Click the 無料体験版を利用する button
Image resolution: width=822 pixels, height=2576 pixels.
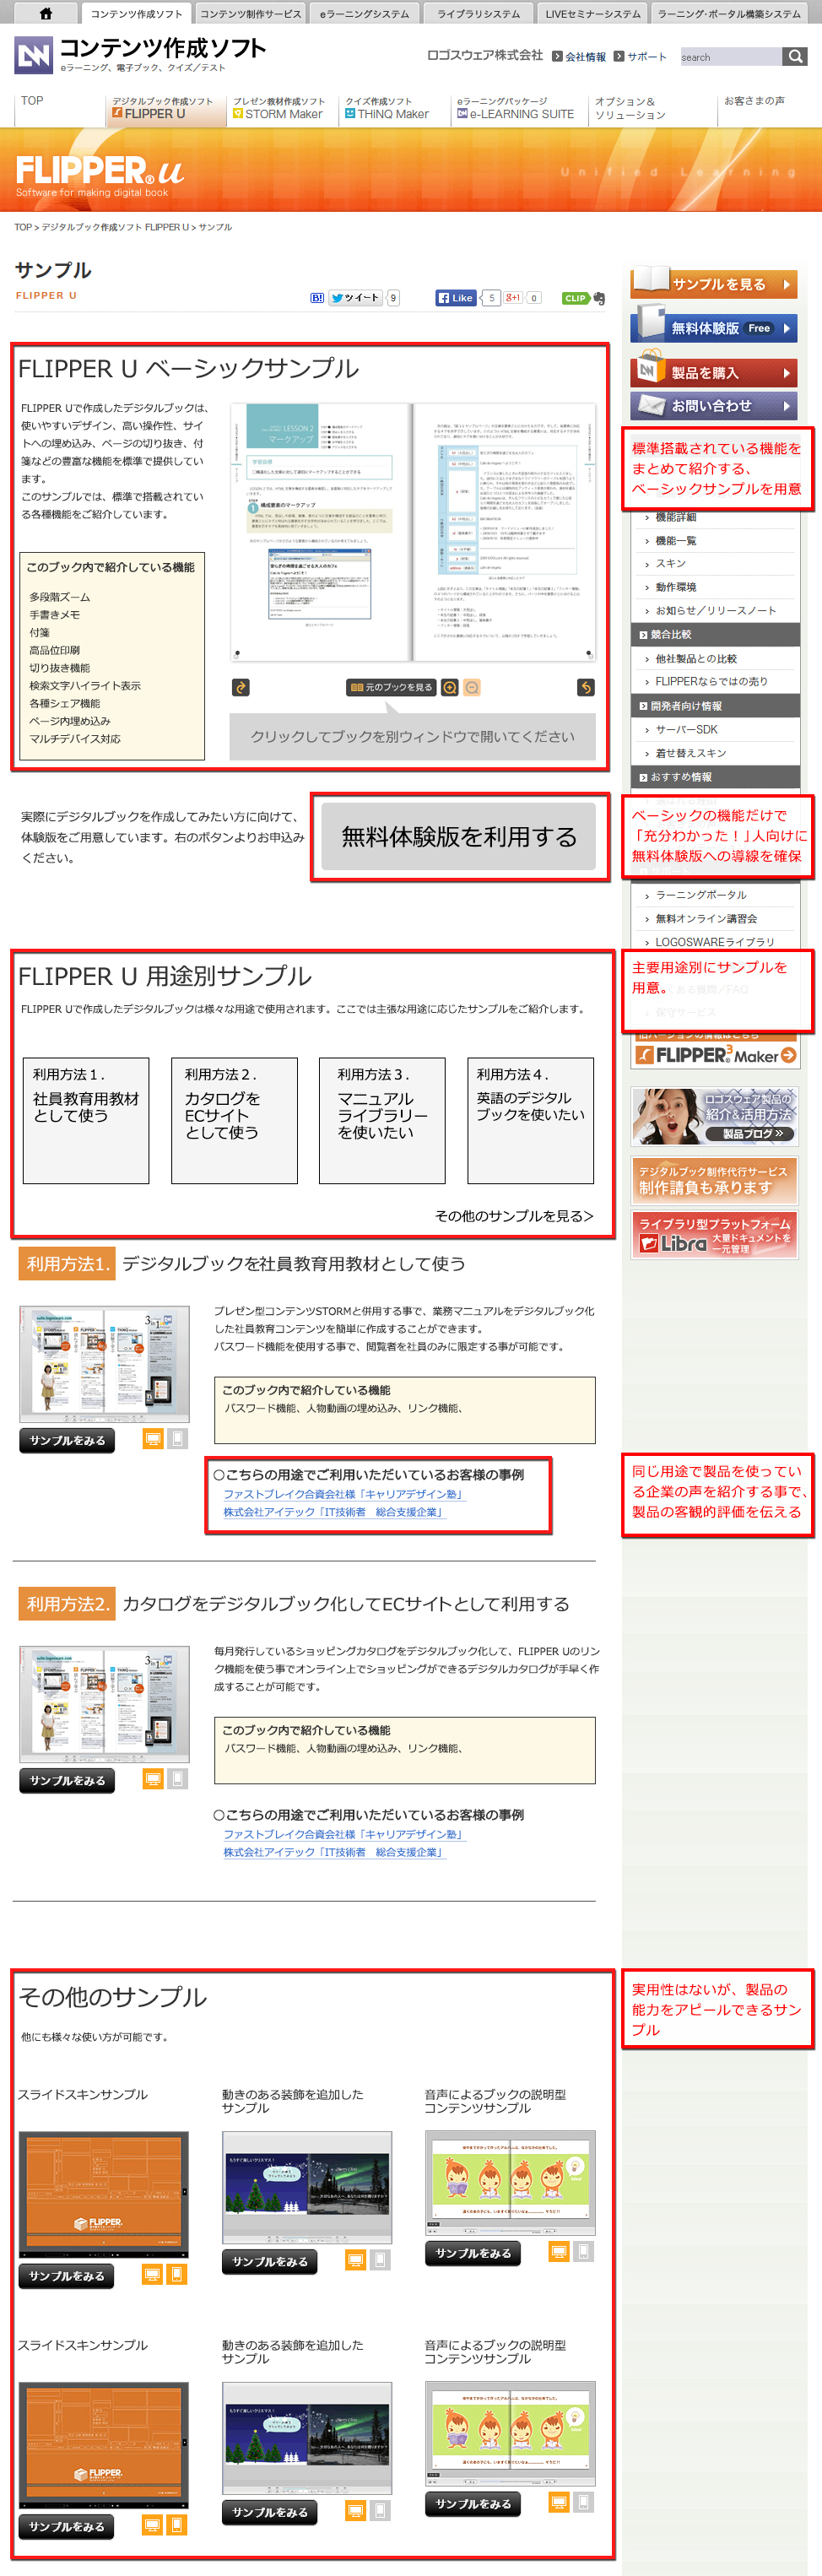pyautogui.click(x=459, y=836)
